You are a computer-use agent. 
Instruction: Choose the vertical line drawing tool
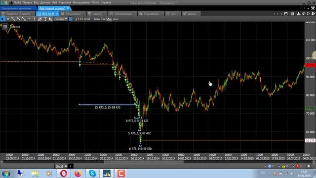pos(35,19)
